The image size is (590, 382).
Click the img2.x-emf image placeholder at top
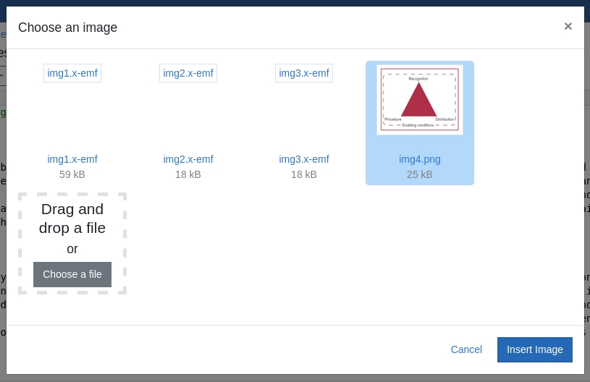[188, 73]
